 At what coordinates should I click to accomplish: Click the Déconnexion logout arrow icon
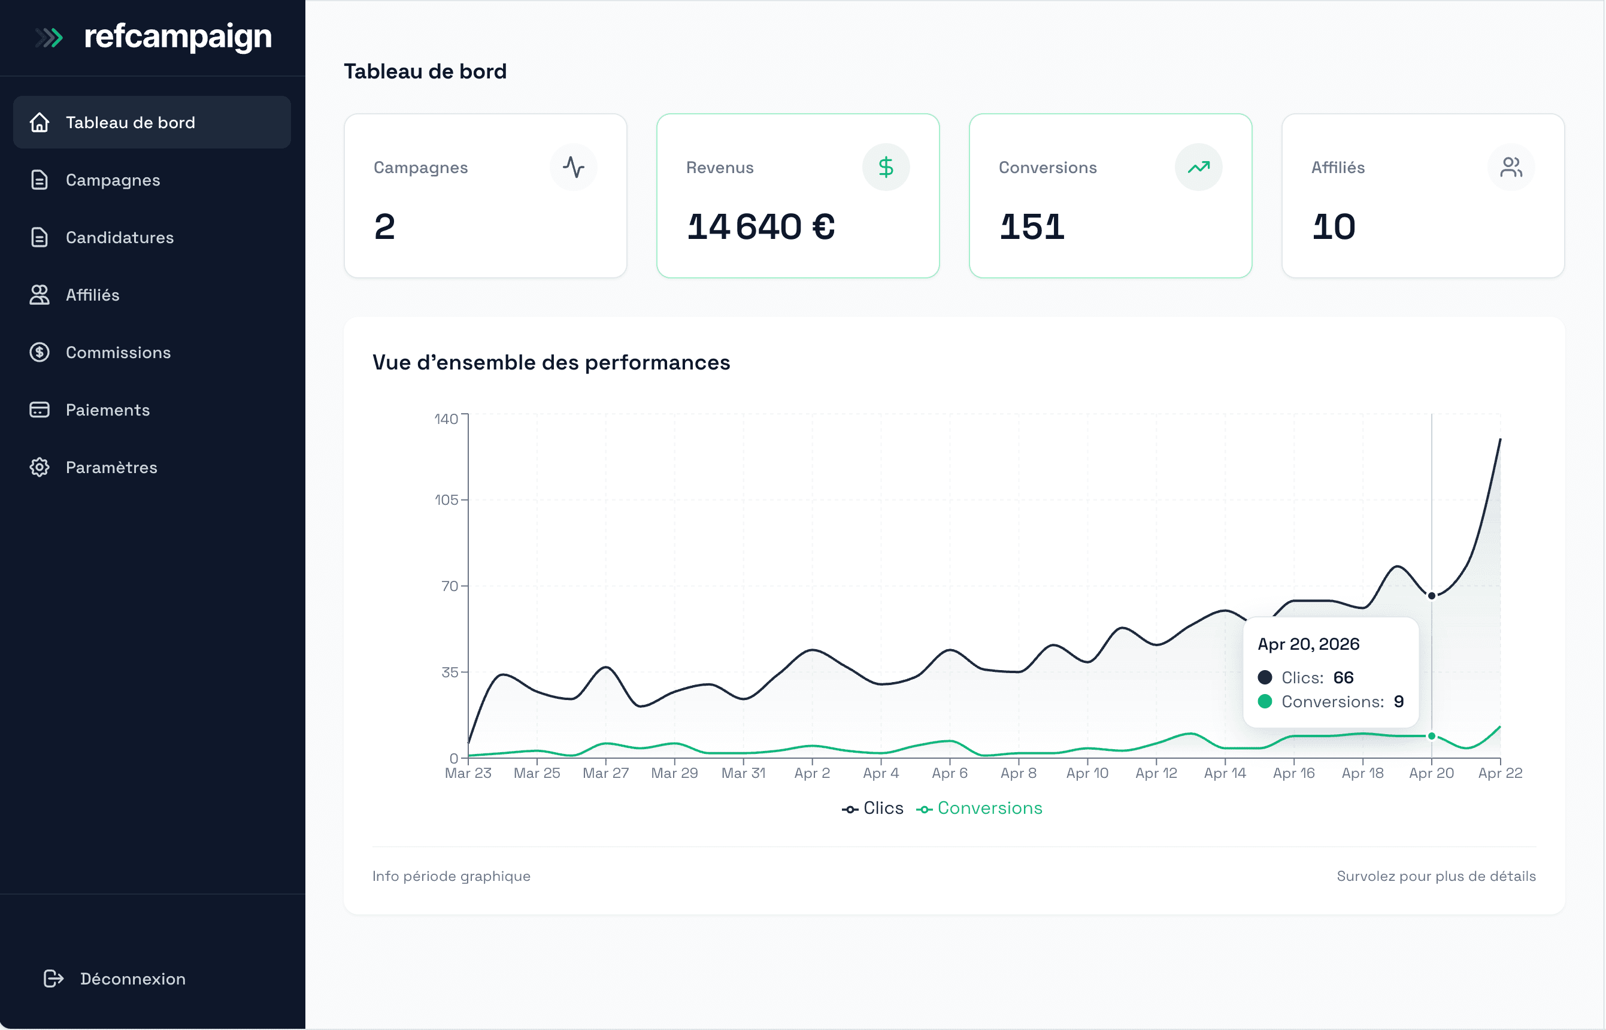[53, 978]
